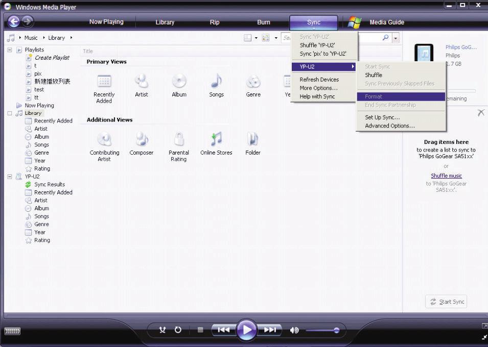Open the view options dropdown arrow
The image size is (488, 347).
click(x=276, y=38)
